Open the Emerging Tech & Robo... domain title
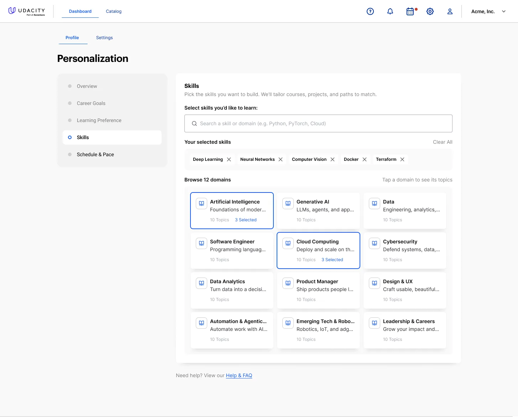 point(325,321)
